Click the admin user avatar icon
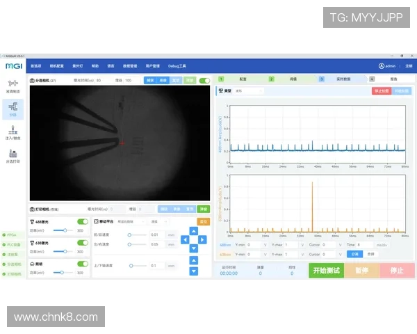Viewport: 417px width, 334px height. (382, 66)
